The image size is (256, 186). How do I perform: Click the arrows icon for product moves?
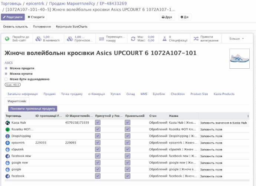pos(102,39)
